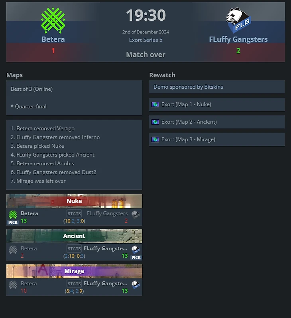Image resolution: width=291 pixels, height=318 pixels.
Task: Click the globe flag icon beside Map 2 - Ancient
Action: 155,122
